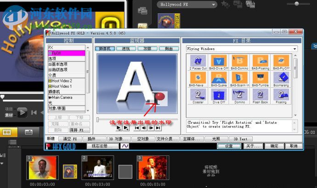The width and height of the screenshot is (317, 188).
Task: Confirm with the 确定 button
Action: coord(274,146)
